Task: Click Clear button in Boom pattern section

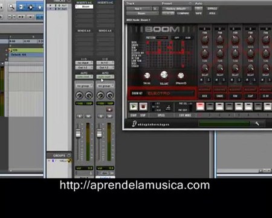Action: (188, 38)
